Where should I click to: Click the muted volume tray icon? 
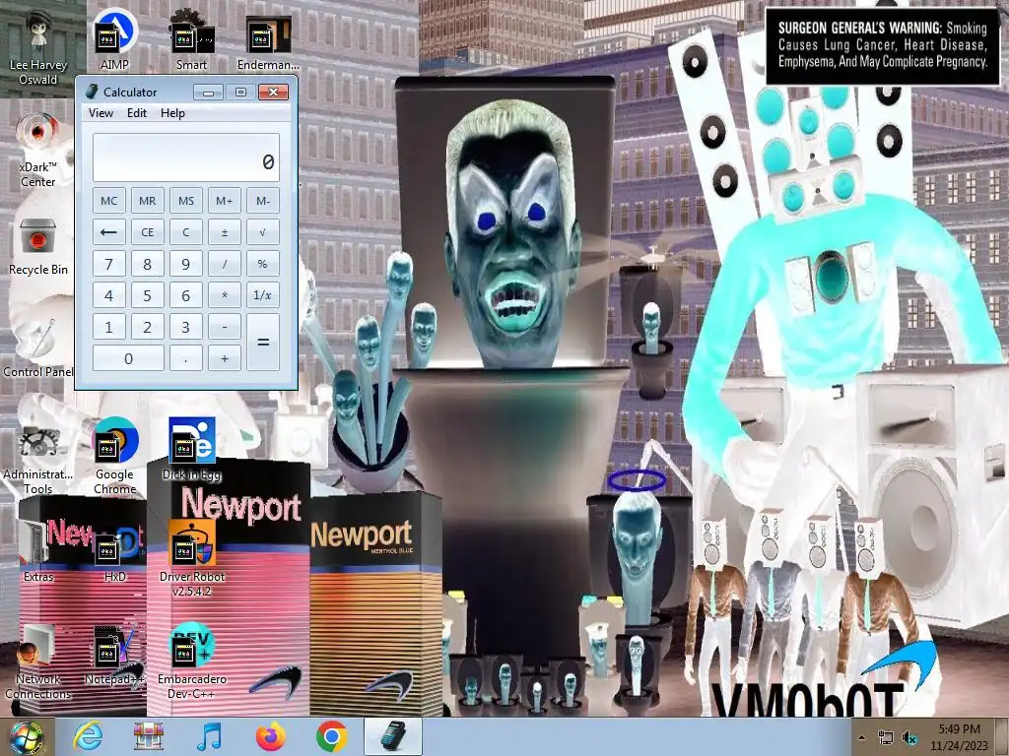tap(909, 738)
